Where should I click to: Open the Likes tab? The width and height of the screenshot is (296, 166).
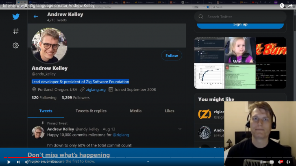(x=170, y=111)
